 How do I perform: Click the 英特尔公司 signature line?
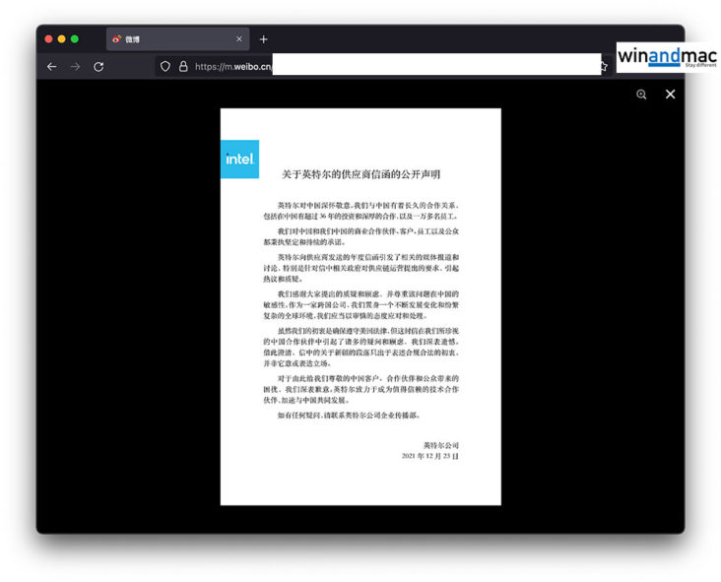pyautogui.click(x=440, y=445)
